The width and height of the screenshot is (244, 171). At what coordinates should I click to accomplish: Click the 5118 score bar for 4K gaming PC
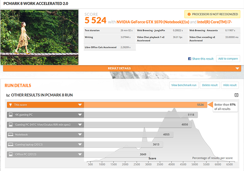pos(141,115)
